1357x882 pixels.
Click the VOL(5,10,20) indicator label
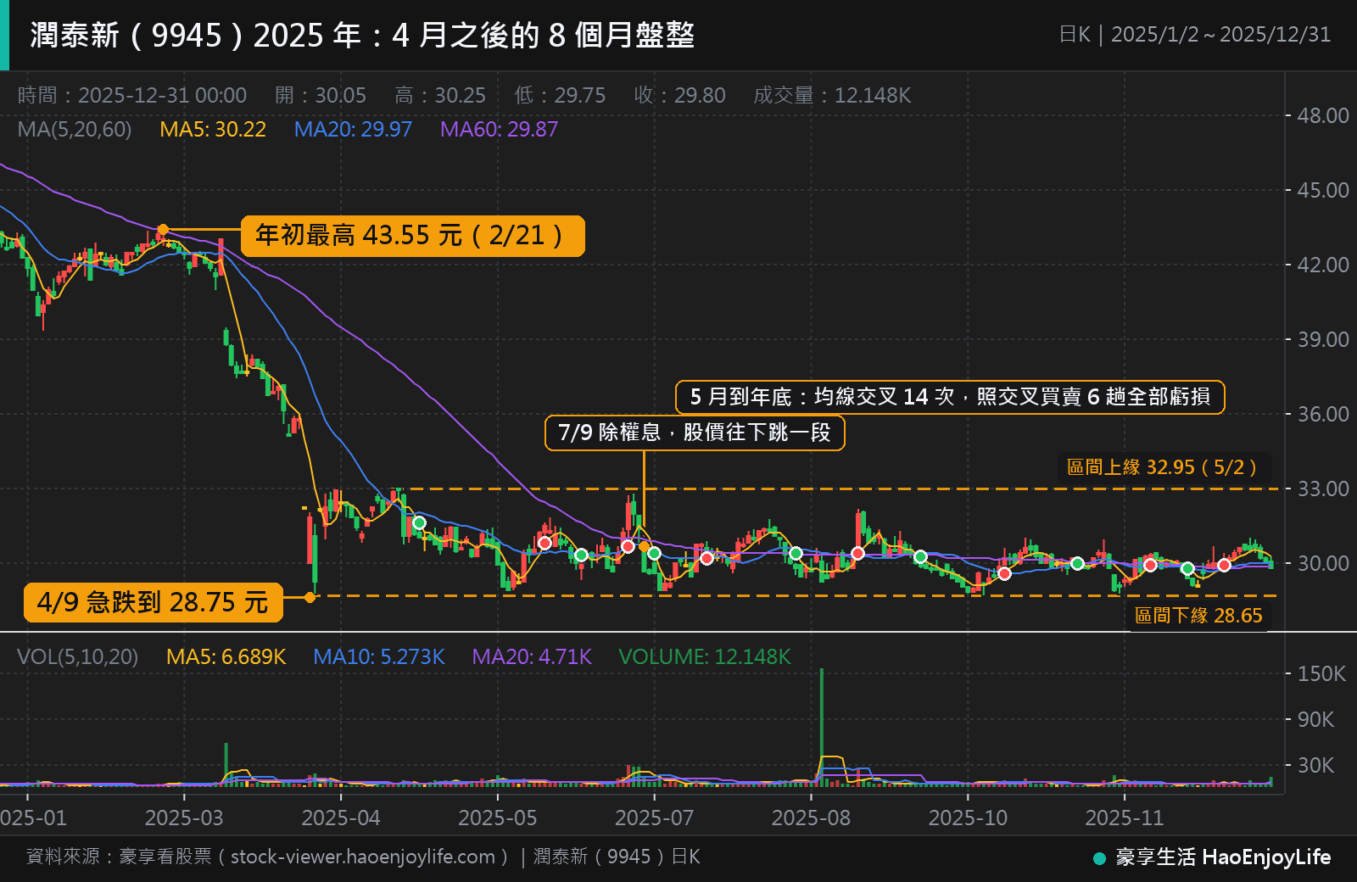77,656
